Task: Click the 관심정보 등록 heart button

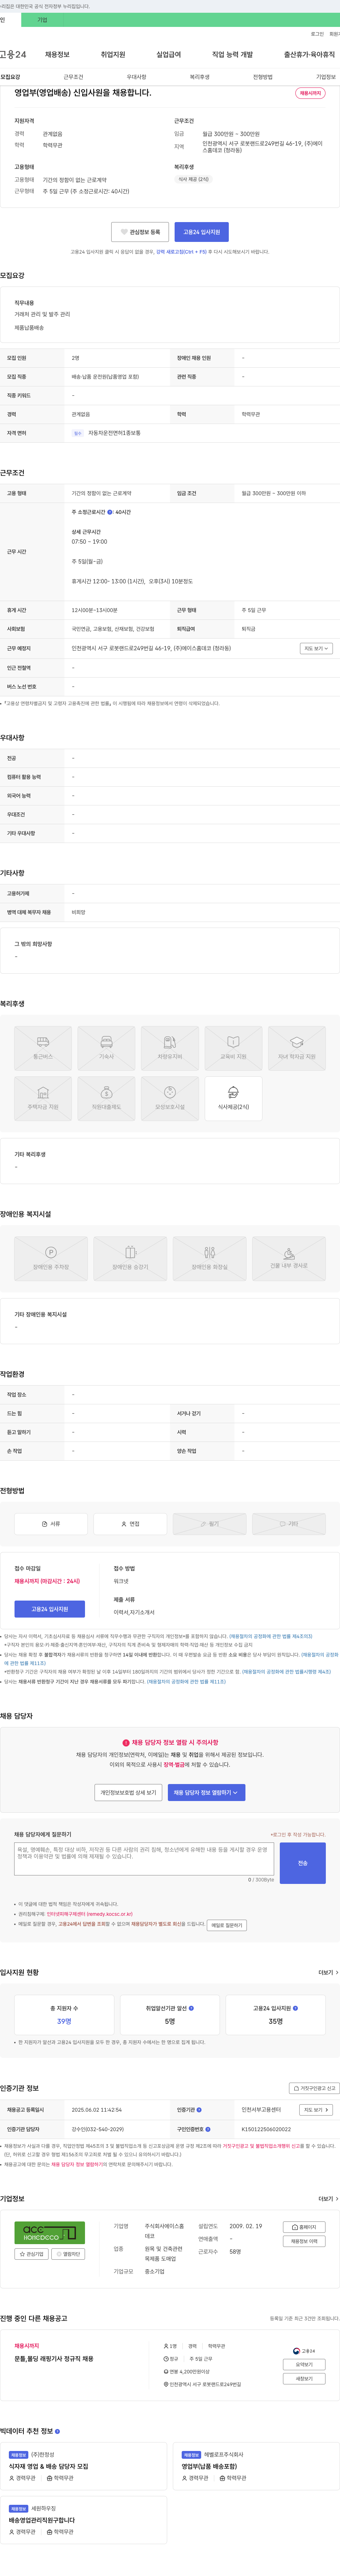Action: [140, 232]
